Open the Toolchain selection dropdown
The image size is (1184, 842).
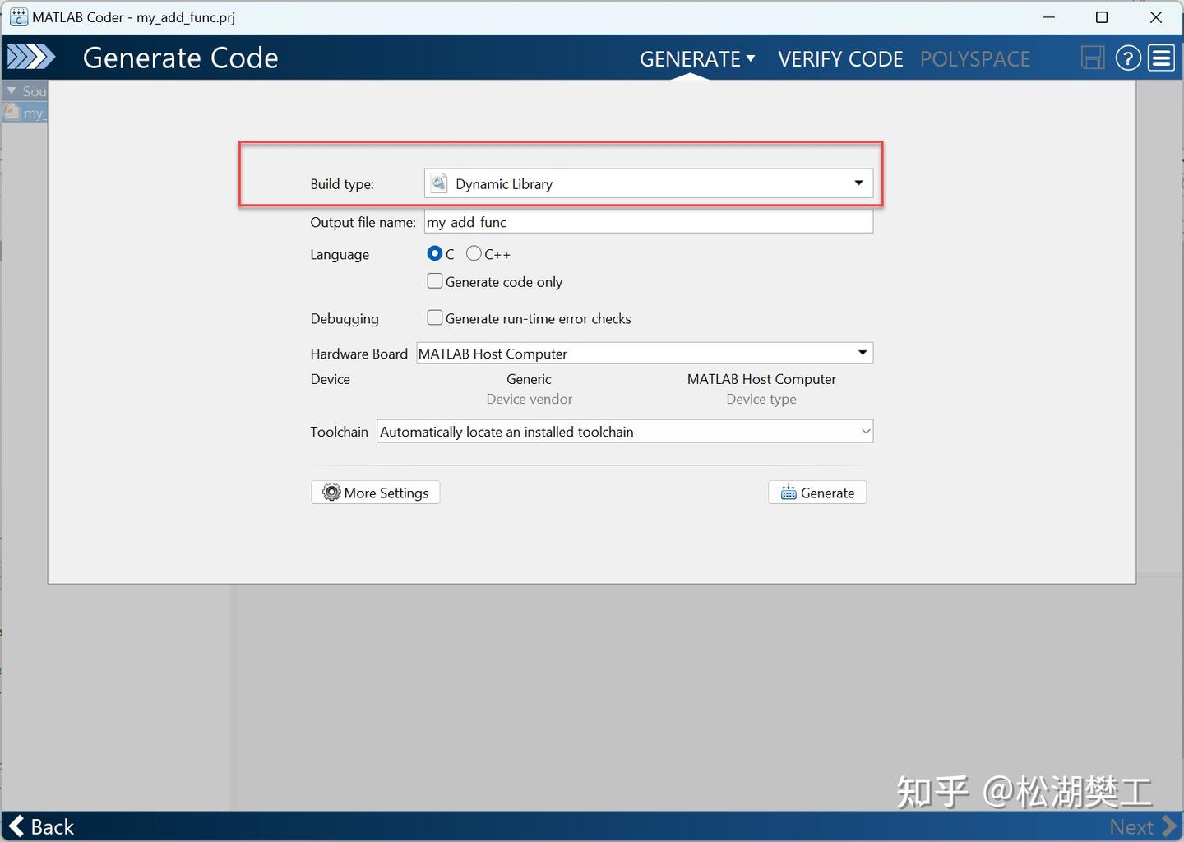tap(865, 431)
